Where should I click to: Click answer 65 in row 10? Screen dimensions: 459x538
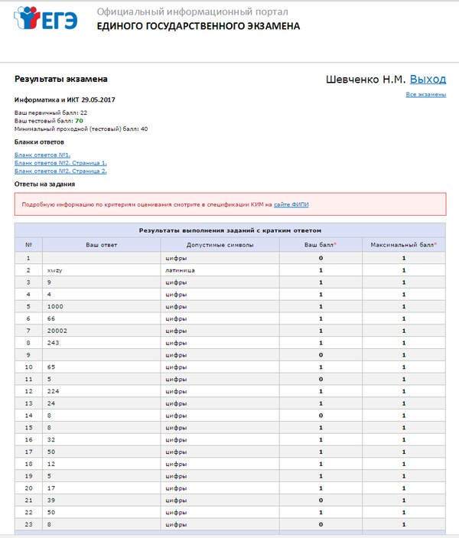(x=51, y=367)
